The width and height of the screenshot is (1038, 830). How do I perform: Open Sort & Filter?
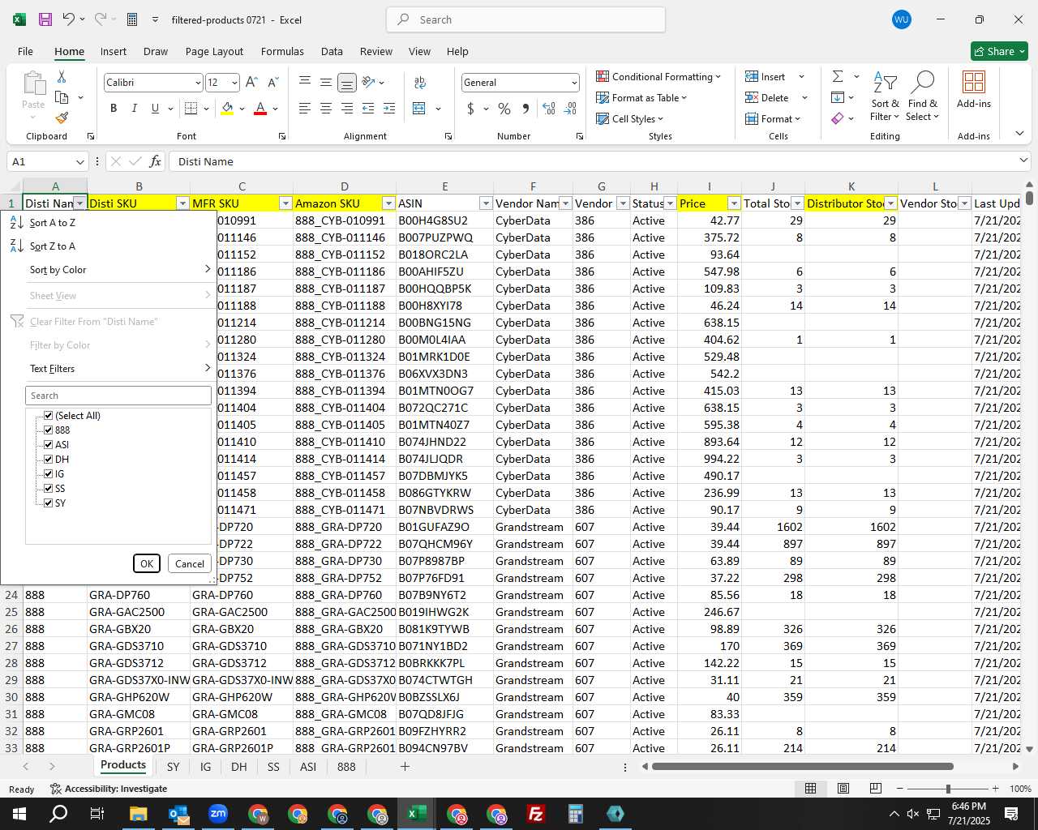pyautogui.click(x=885, y=96)
